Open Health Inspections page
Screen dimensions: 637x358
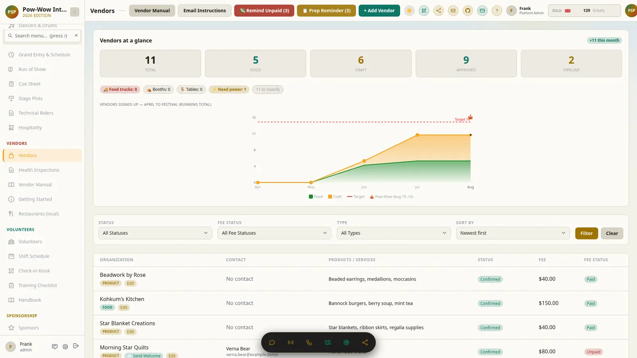point(42,170)
